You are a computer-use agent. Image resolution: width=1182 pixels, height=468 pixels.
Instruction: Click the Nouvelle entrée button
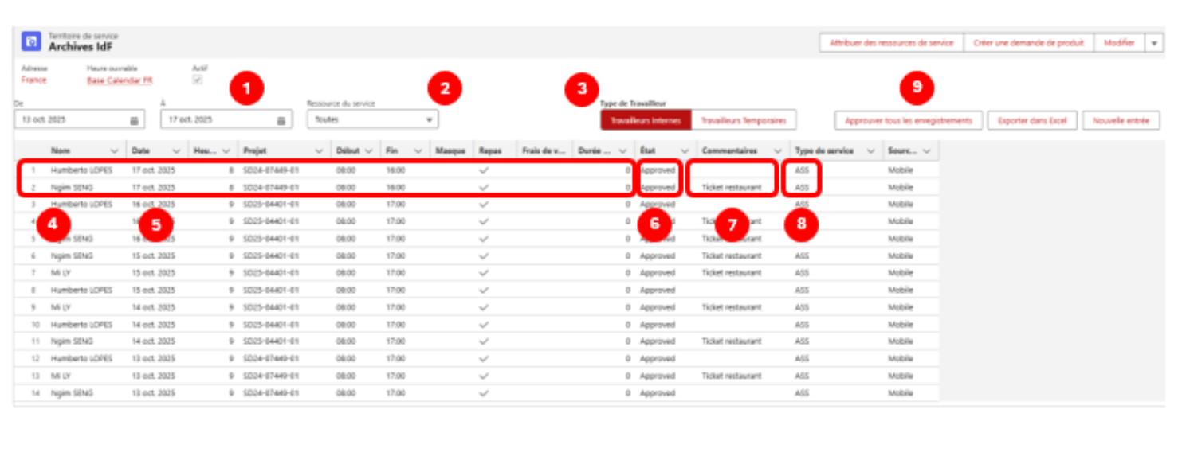(1121, 120)
